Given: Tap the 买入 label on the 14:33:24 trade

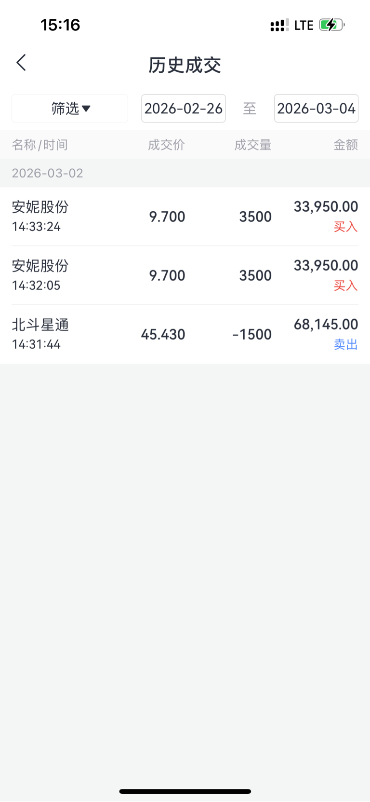Looking at the screenshot, I should pos(345,227).
